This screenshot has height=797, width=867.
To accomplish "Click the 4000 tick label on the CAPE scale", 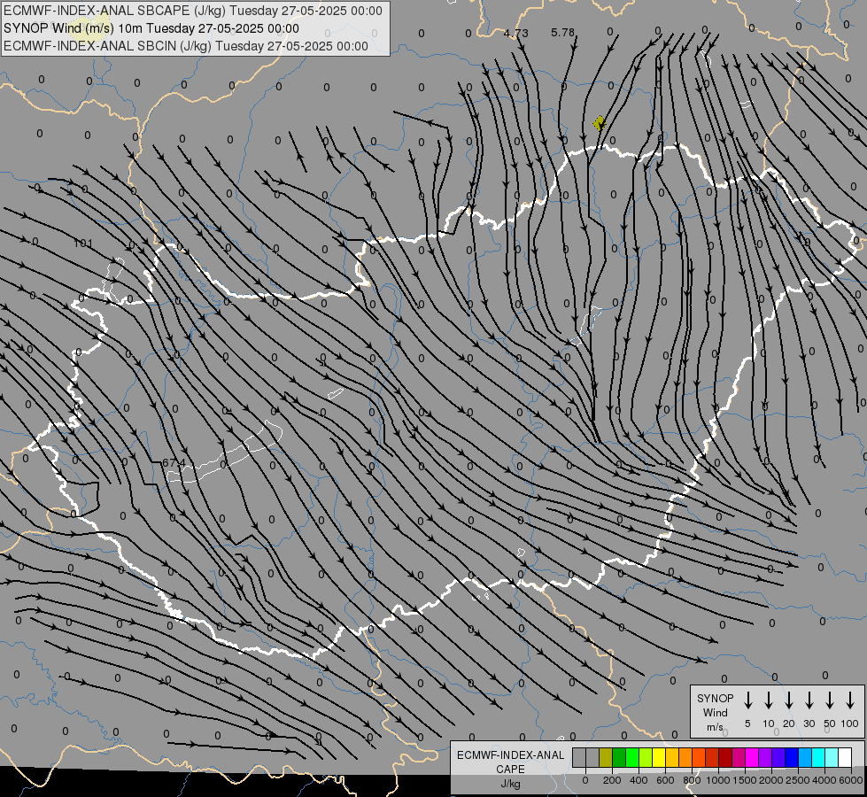I will [x=824, y=780].
